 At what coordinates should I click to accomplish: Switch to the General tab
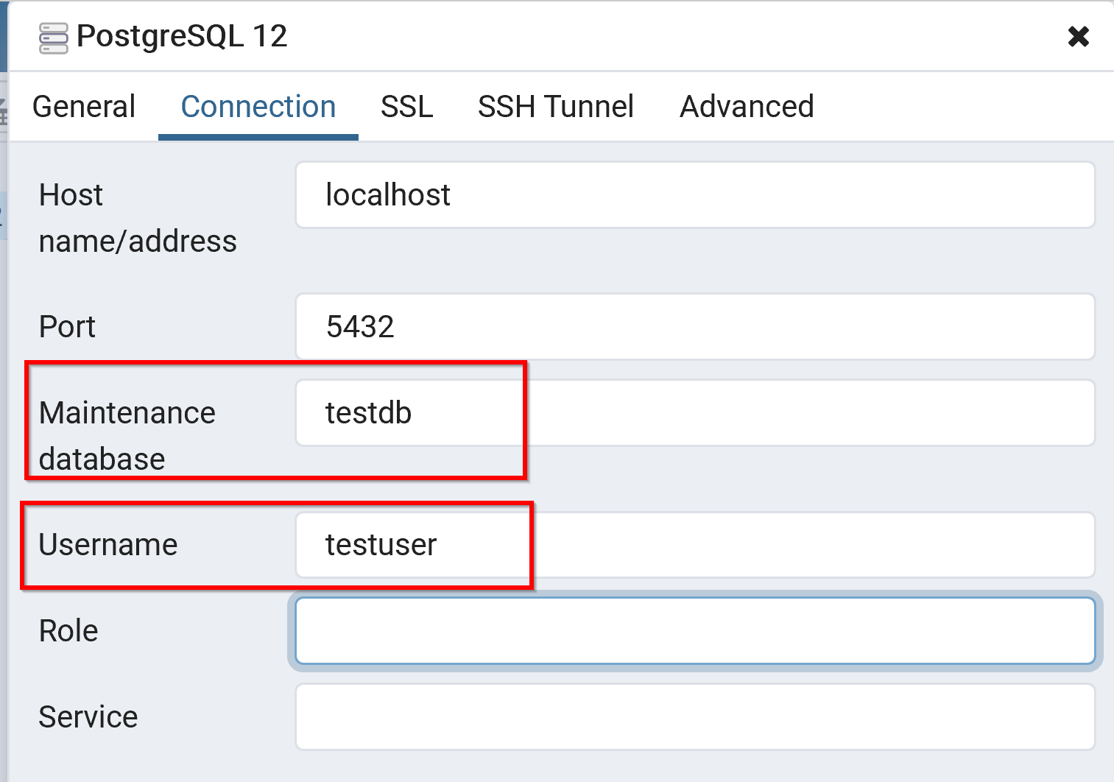[x=84, y=107]
